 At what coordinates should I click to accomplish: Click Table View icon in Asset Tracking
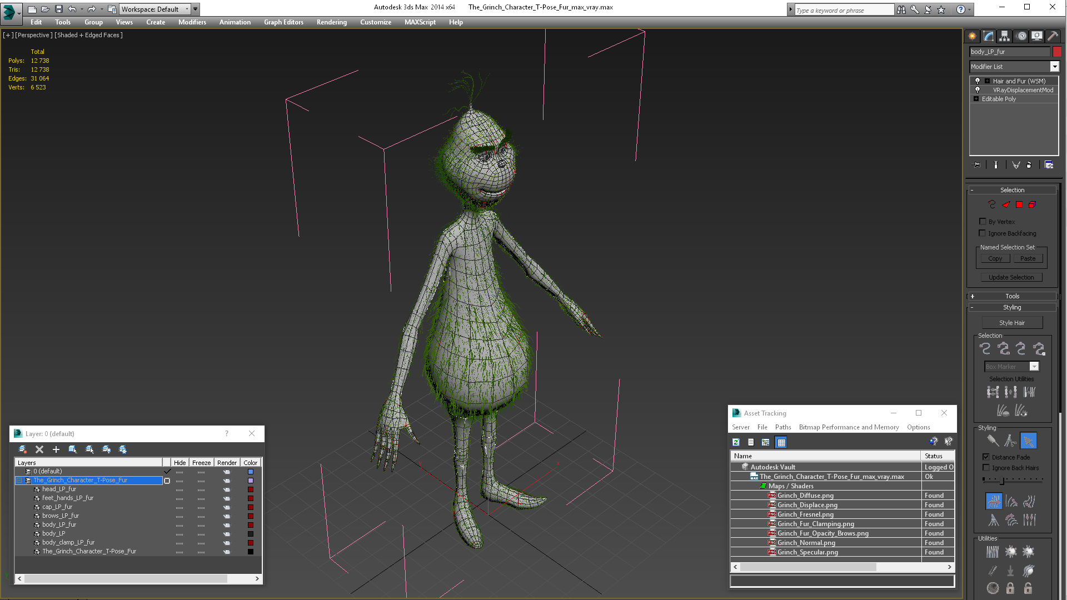pos(781,442)
